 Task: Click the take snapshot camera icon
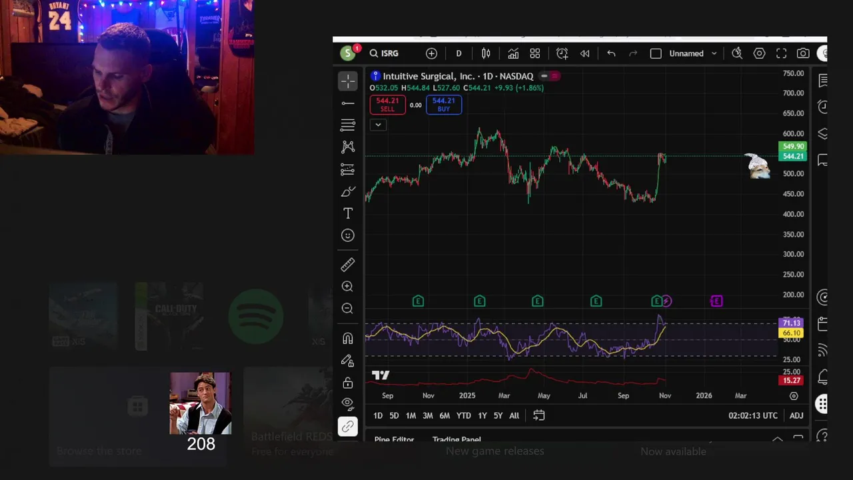click(803, 53)
